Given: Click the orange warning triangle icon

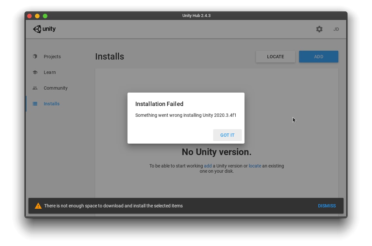Looking at the screenshot, I should click(x=38, y=206).
